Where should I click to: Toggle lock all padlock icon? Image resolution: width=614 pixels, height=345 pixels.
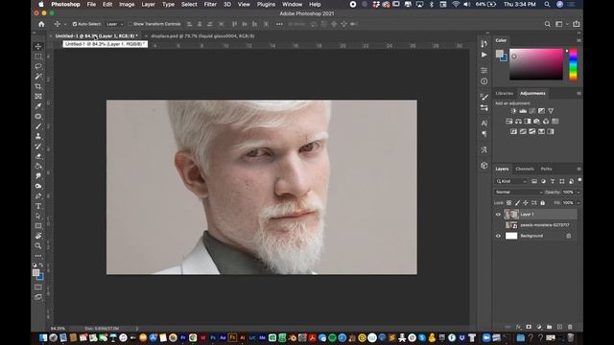542,203
